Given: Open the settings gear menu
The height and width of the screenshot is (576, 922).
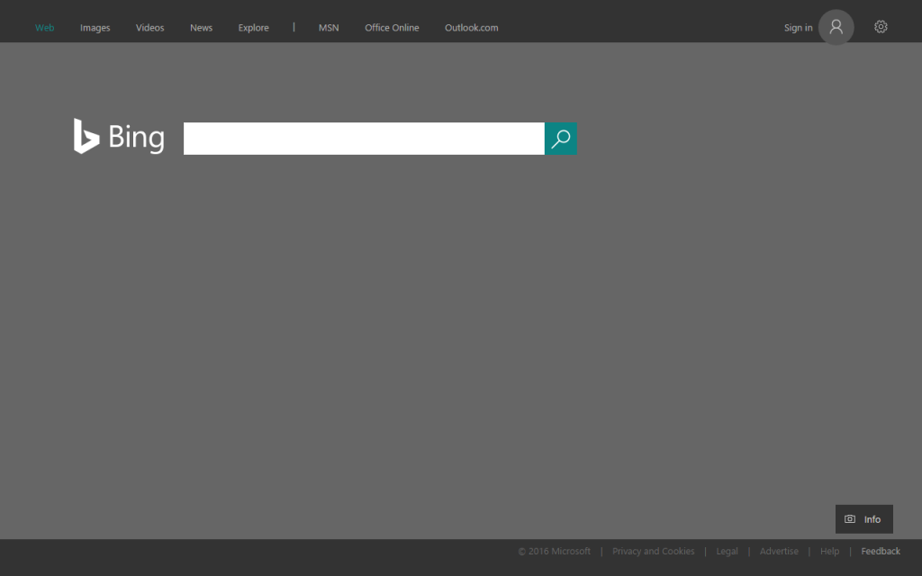Looking at the screenshot, I should click(881, 27).
